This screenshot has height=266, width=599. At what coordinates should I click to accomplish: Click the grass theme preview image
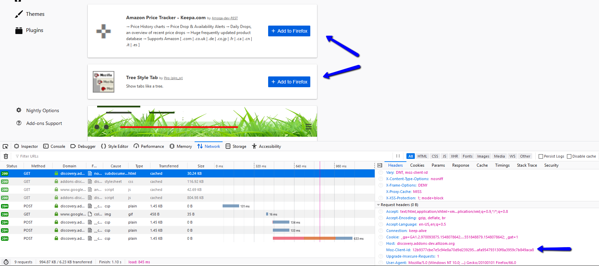pyautogui.click(x=202, y=121)
